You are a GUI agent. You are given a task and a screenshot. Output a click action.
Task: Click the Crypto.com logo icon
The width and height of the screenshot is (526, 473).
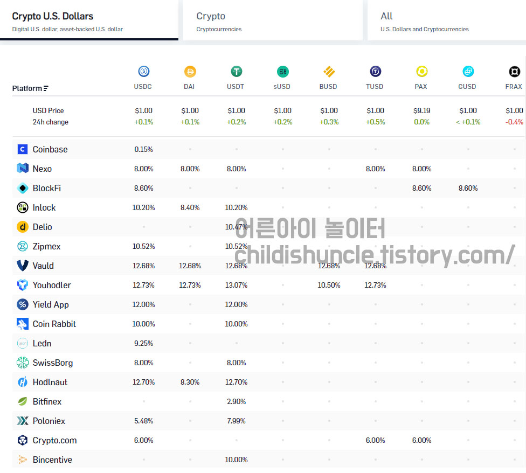pos(23,440)
